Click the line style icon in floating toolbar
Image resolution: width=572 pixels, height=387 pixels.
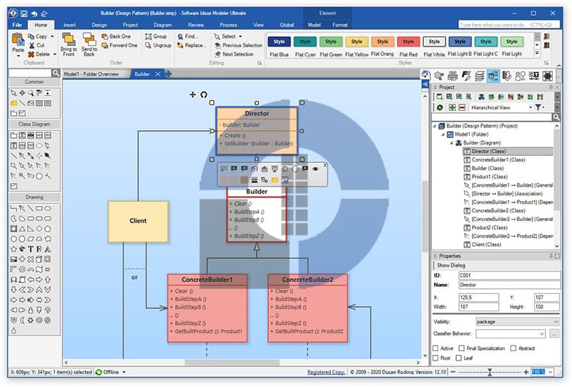(255, 180)
